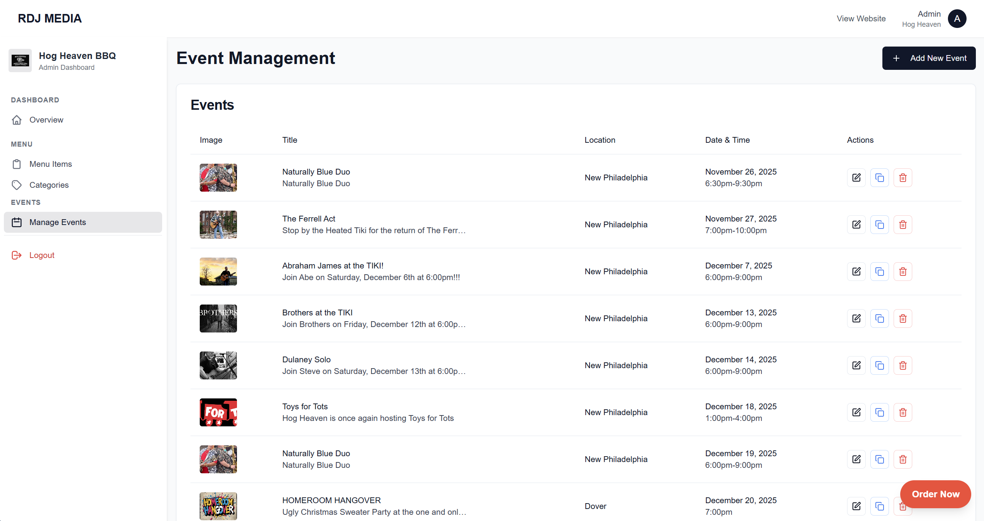This screenshot has height=521, width=984.
Task: Click the calendar icon beside Manage Events
Action: tap(17, 222)
